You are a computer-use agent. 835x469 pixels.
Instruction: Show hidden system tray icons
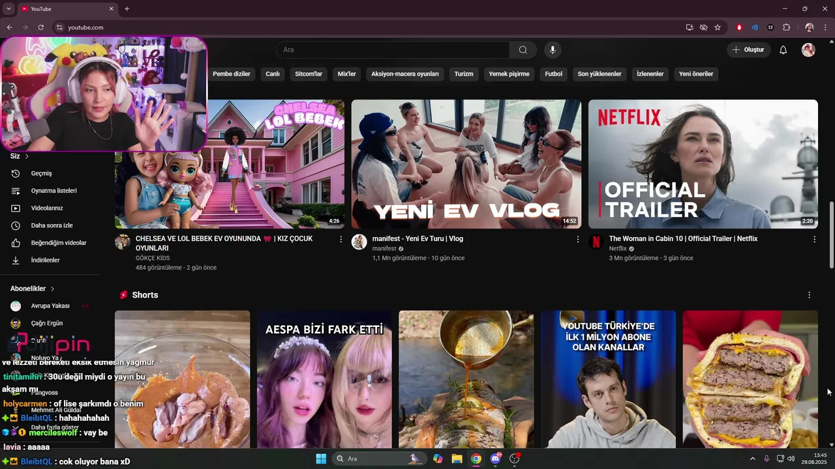tap(752, 459)
